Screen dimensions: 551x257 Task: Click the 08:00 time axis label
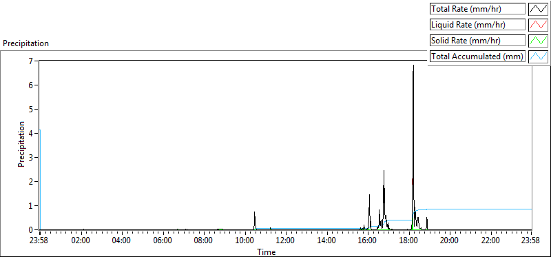click(204, 241)
